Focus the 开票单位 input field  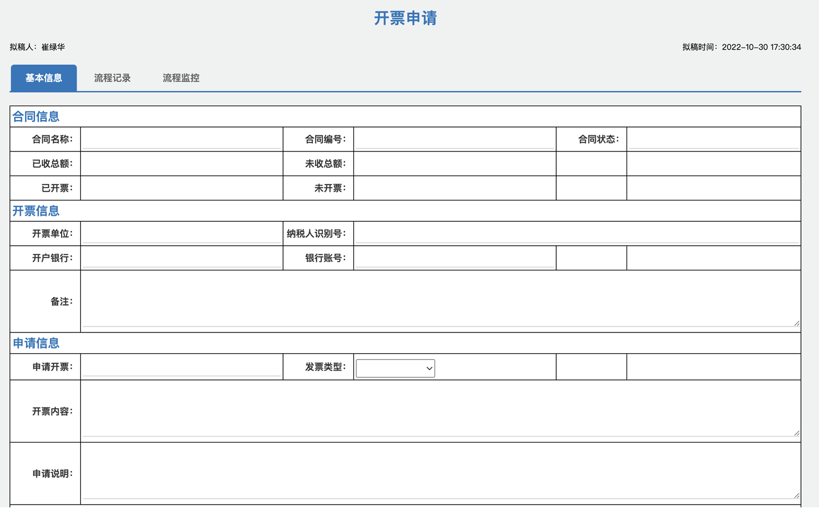180,233
